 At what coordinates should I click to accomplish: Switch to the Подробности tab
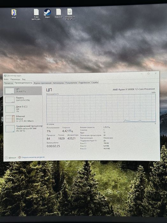tap(84, 83)
